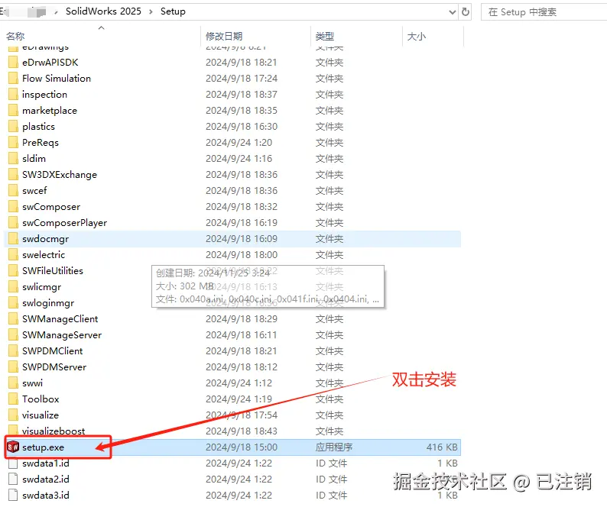Click the refresh button beside address bar
Screen dimensions: 607x507
pyautogui.click(x=466, y=12)
